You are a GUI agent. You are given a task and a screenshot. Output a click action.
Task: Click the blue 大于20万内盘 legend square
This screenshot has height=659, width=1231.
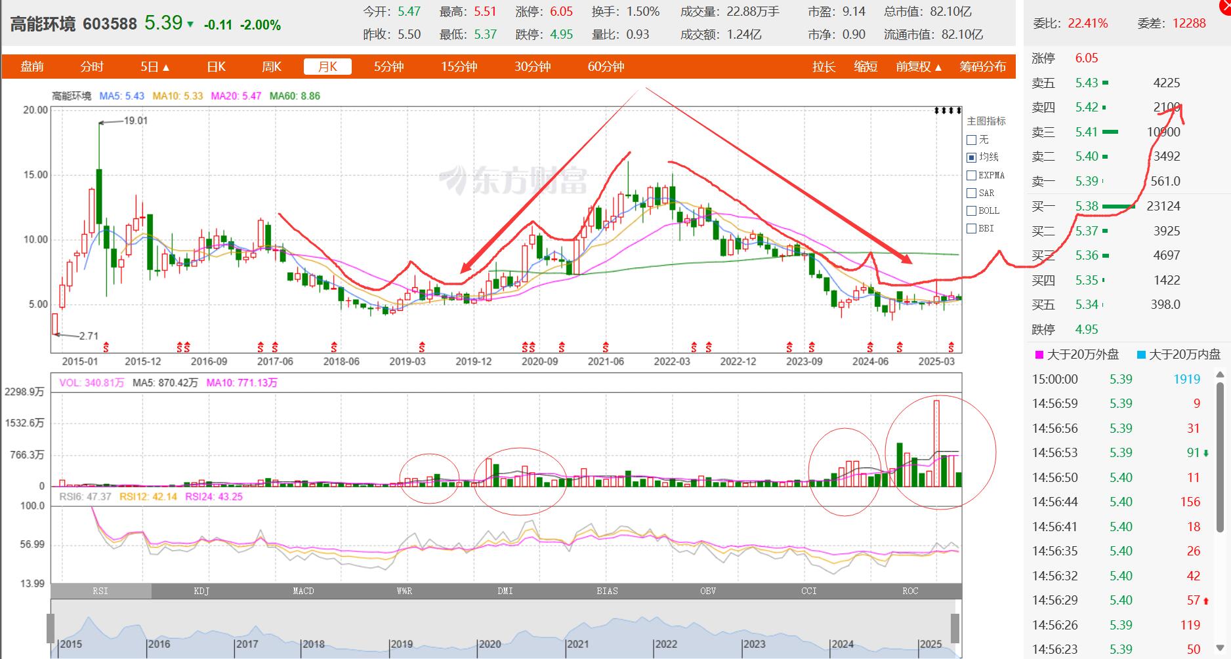(x=1141, y=355)
